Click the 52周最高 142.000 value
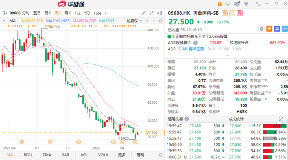 pyautogui.click(x=240, y=93)
